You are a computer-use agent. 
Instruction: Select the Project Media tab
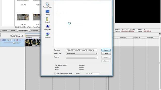pos(23,30)
